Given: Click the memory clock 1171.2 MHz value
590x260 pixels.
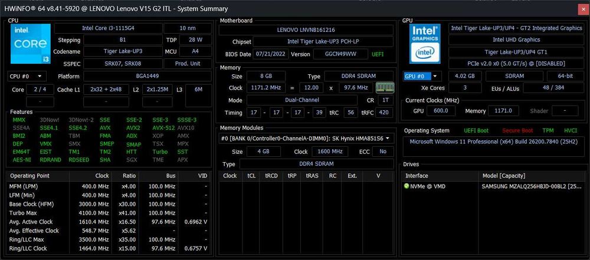Looking at the screenshot, I should (266, 88).
